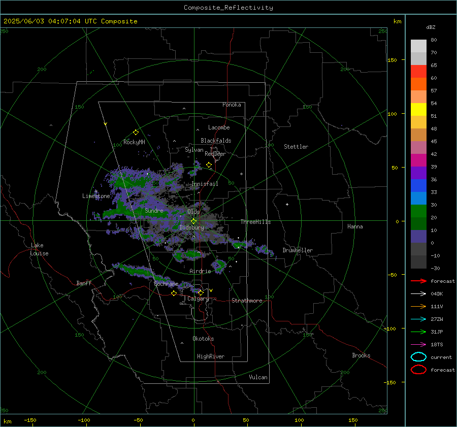The image size is (457, 427).
Task: Click the lightest gray 80–70 dBZ color band
Action: (418, 46)
